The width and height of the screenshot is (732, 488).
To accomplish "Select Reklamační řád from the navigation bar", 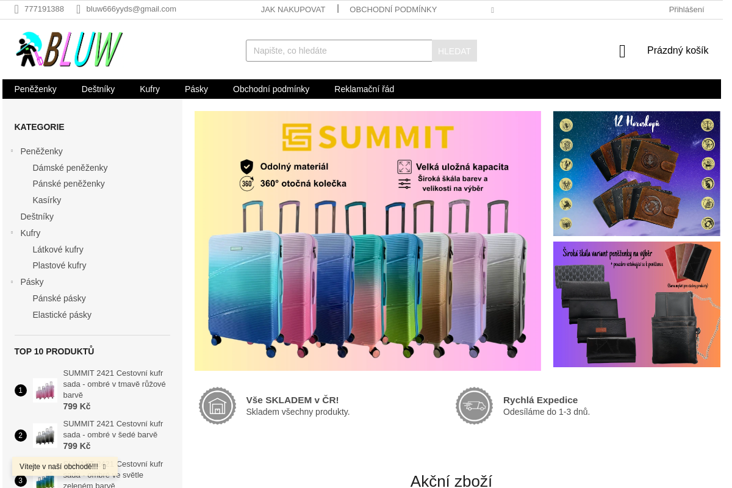I will coord(364,89).
